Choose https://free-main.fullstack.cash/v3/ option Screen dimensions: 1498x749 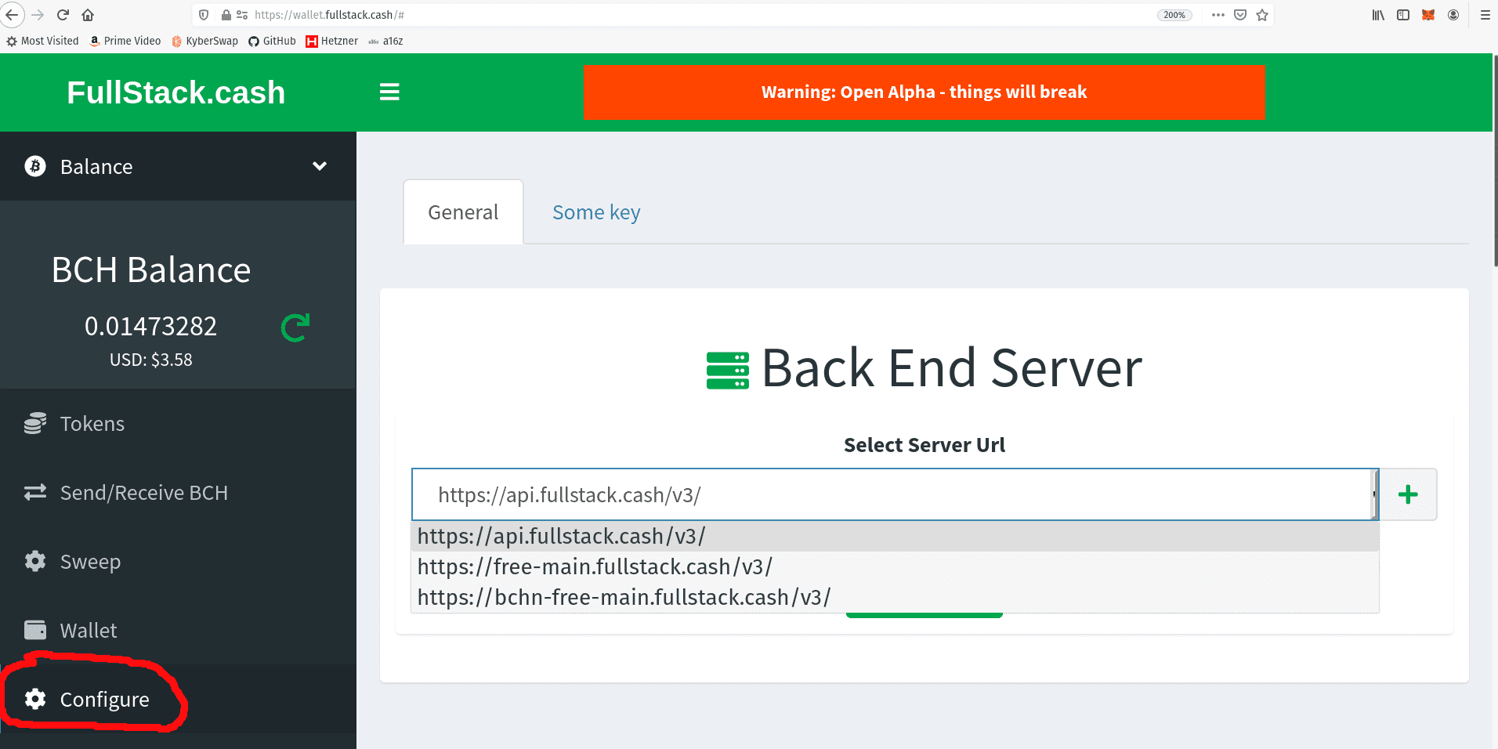click(595, 566)
